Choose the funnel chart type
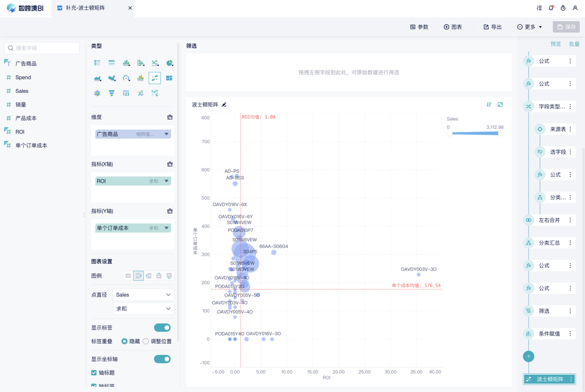The height and width of the screenshot is (392, 585). (x=112, y=93)
